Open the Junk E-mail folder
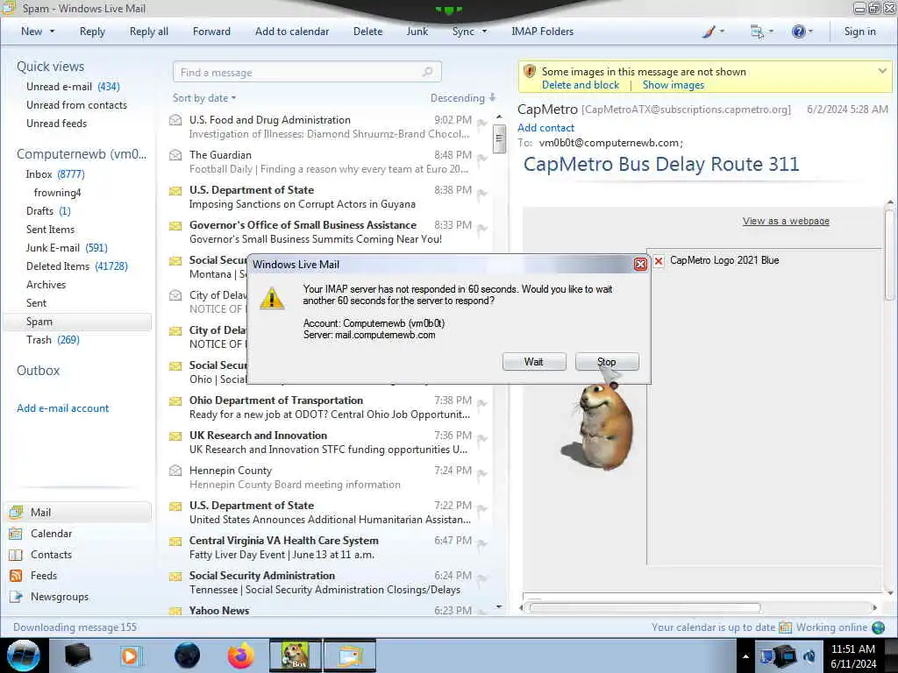The image size is (898, 673). (x=67, y=247)
